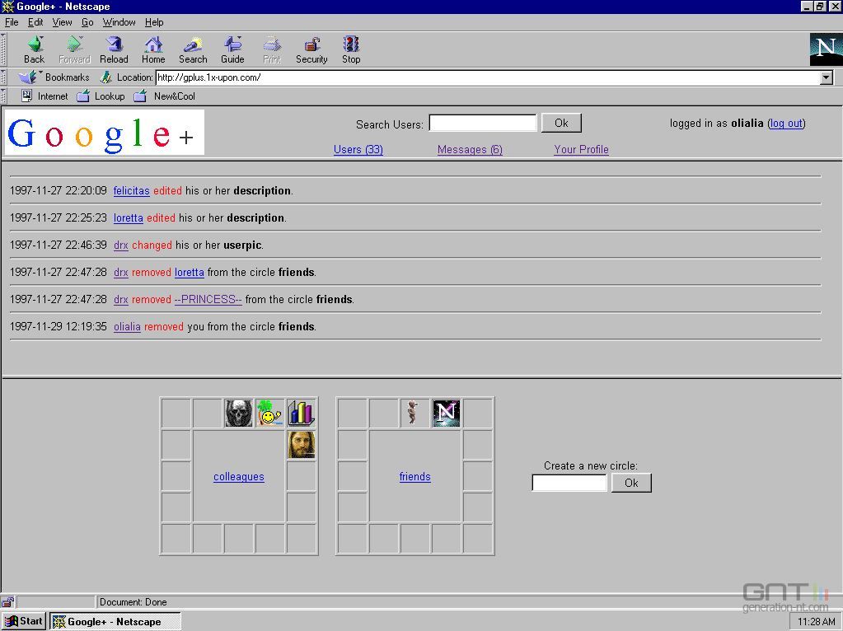Open olialia link in 1997-11-29 row
Viewport: 843px width, 631px height.
[x=127, y=326]
